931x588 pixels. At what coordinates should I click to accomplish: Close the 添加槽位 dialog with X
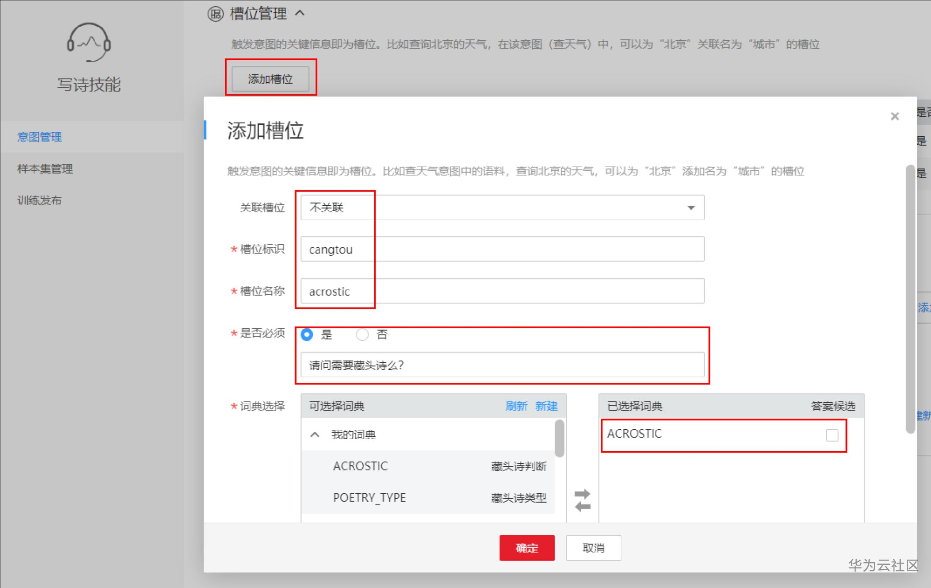point(894,116)
